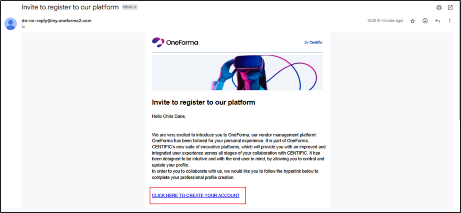Screen dimensions: 461x213
Task: Add an emoji reaction to the email
Action: click(425, 21)
